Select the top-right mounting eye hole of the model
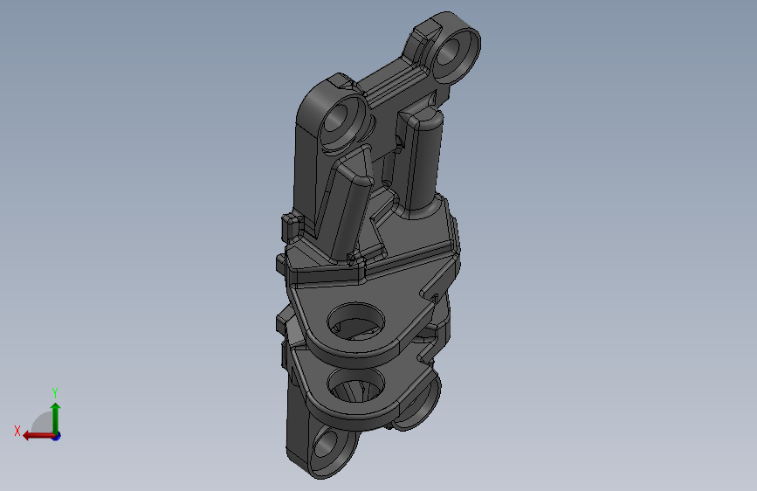The width and height of the screenshot is (757, 491). click(450, 51)
